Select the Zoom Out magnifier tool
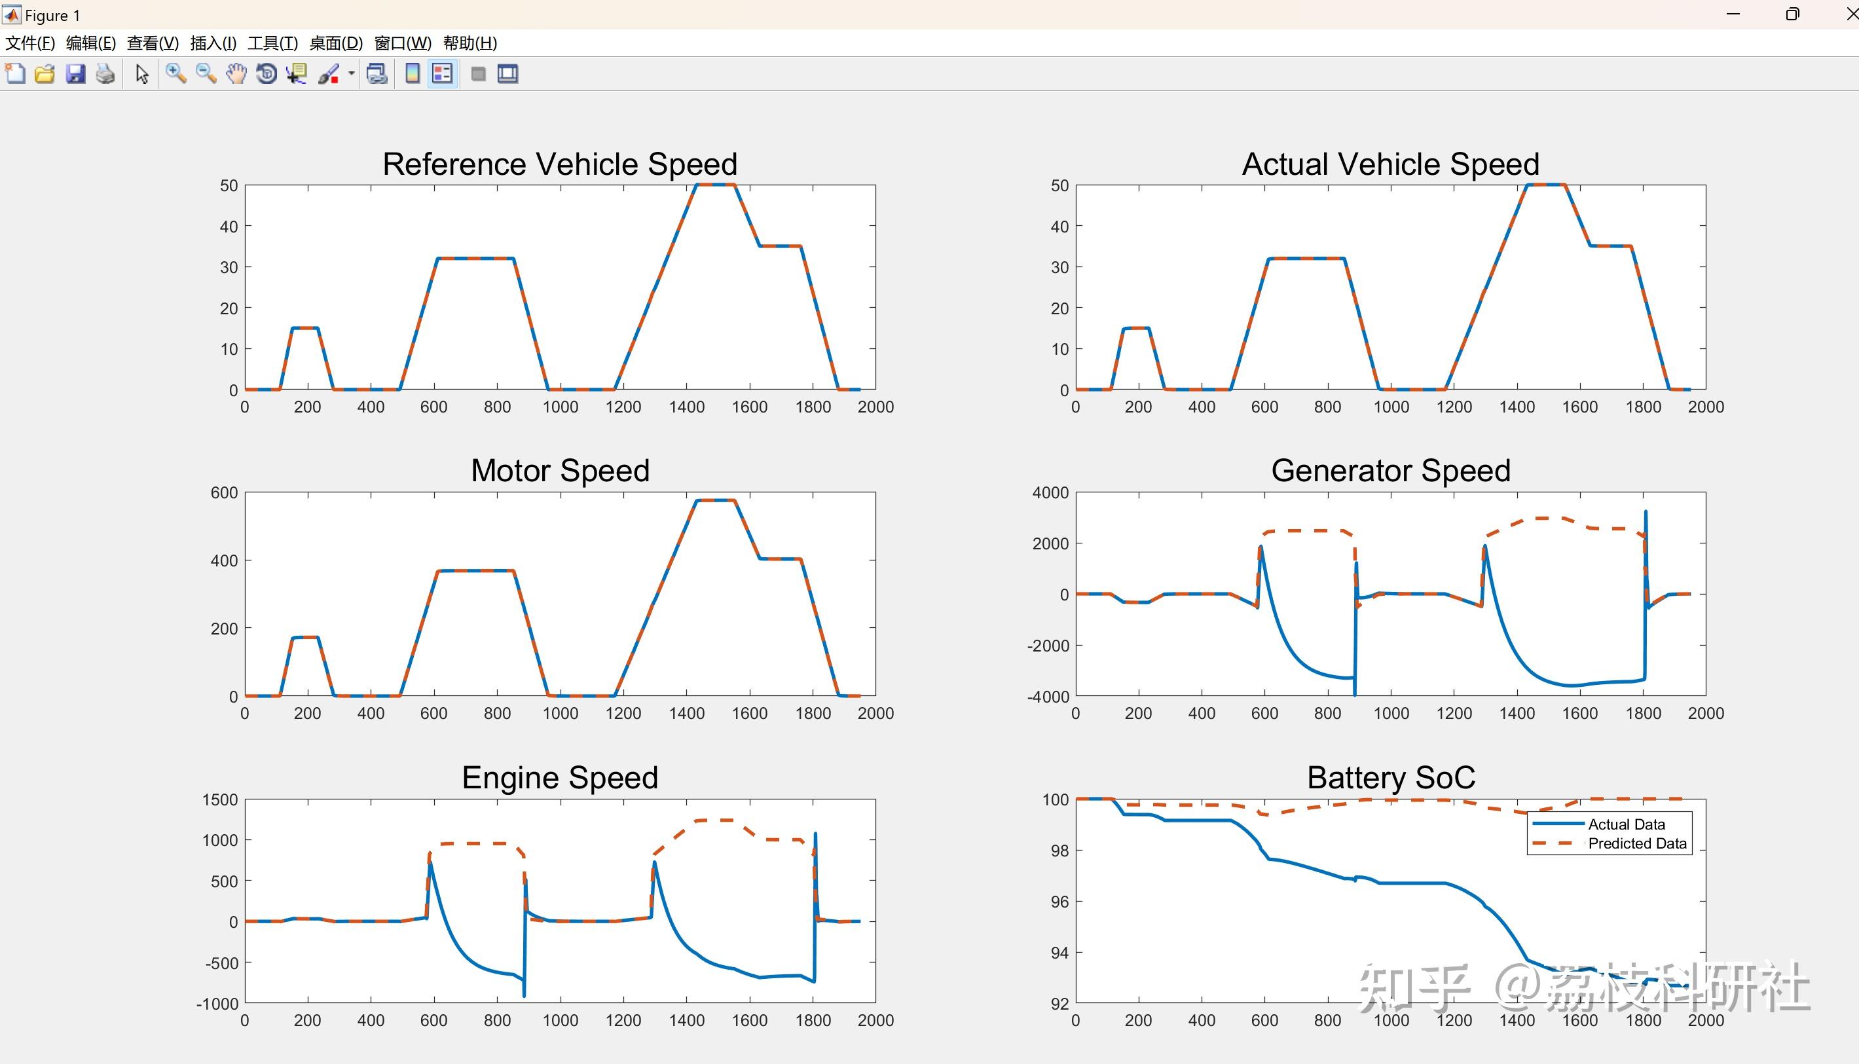 click(206, 74)
